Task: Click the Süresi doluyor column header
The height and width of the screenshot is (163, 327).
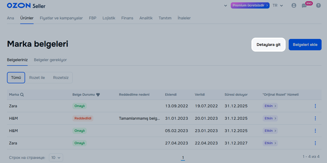Action: [x=236, y=95]
